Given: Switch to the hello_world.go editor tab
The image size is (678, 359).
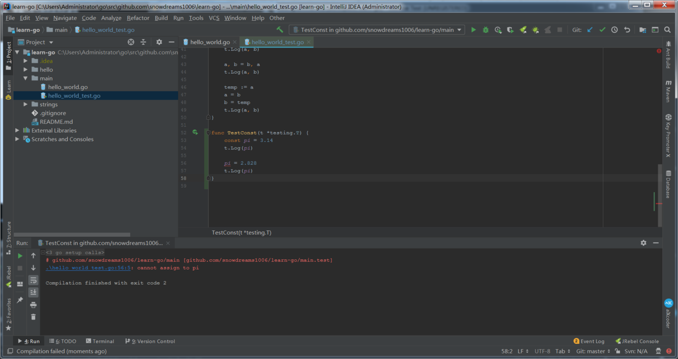Looking at the screenshot, I should point(209,41).
